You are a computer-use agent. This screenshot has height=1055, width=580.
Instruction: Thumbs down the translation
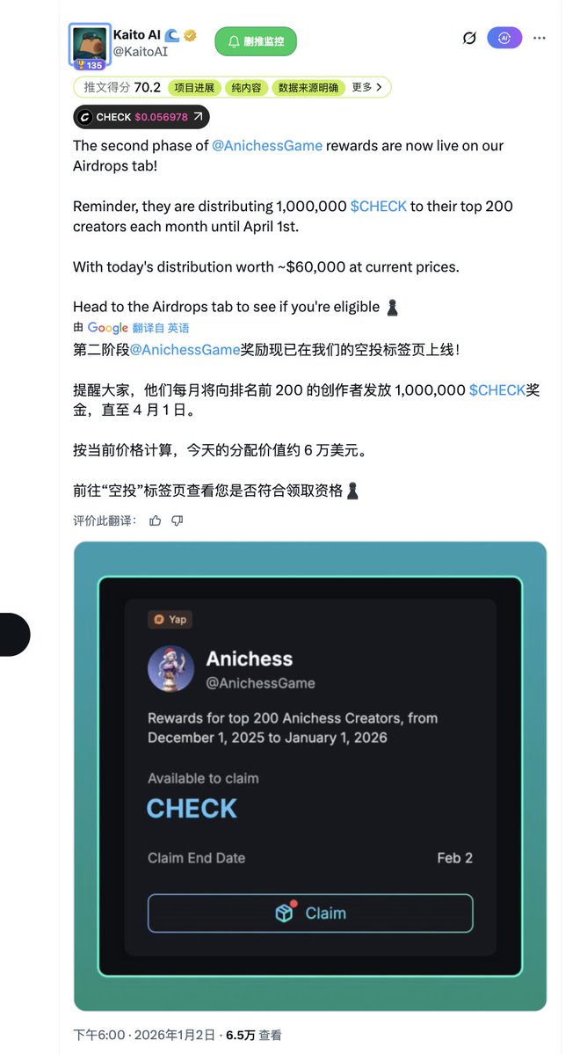point(178,520)
